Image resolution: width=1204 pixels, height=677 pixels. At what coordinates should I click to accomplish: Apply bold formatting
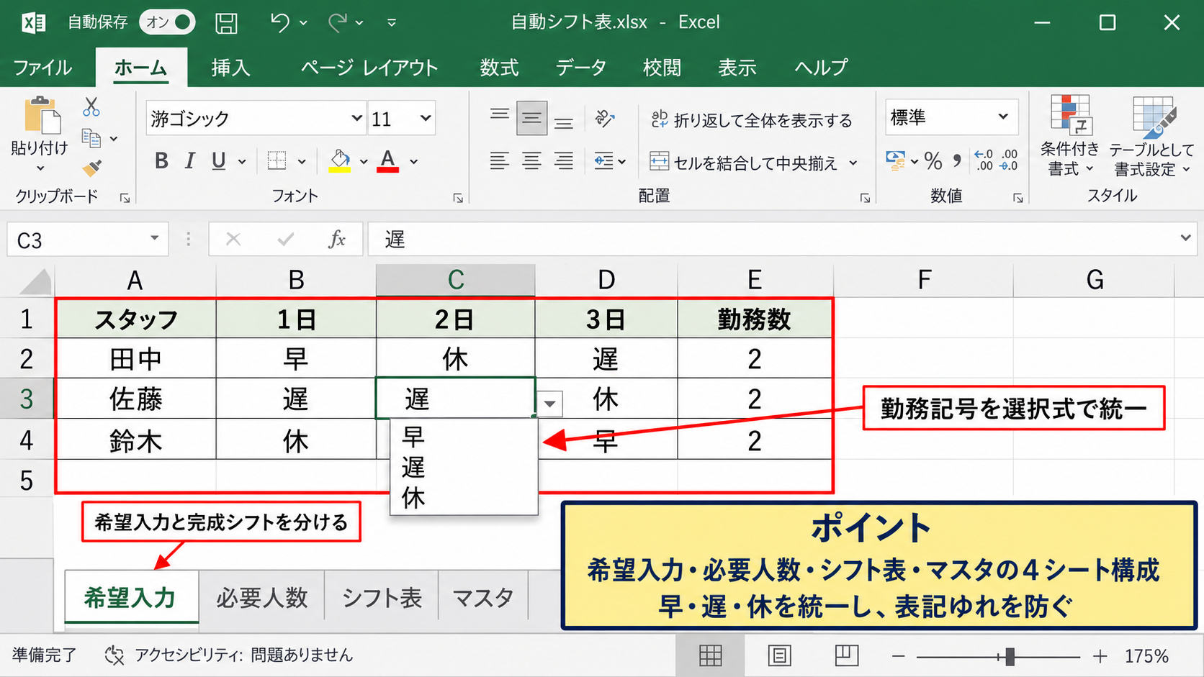[x=161, y=161]
